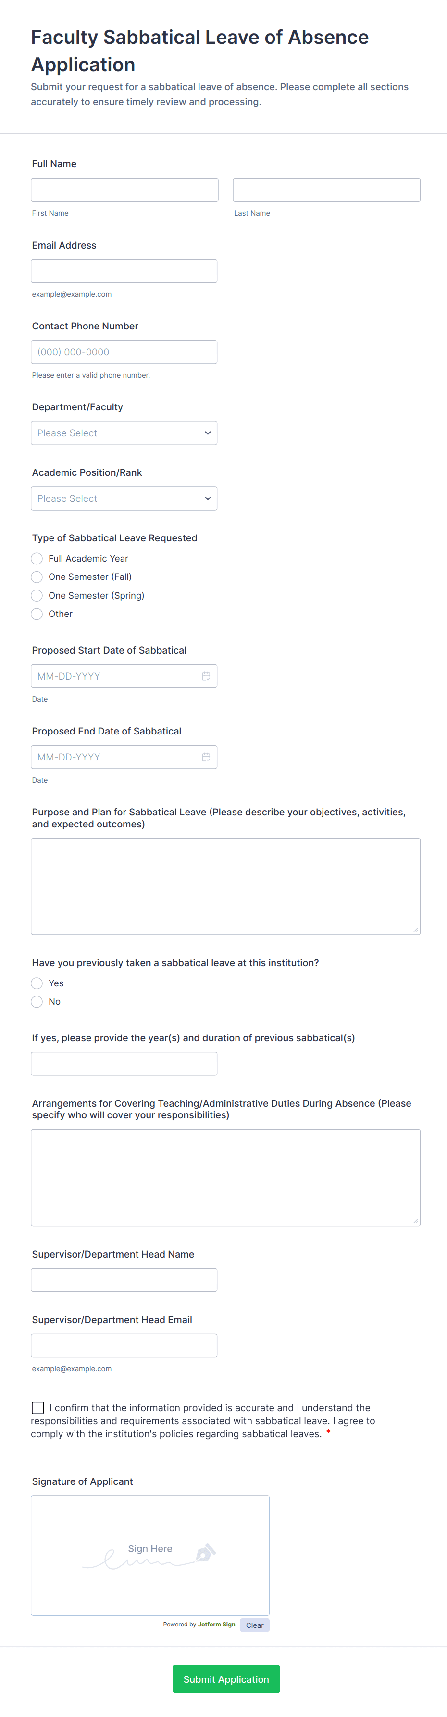Click the Submit Application button
Image resolution: width=447 pixels, height=1717 pixels.
(x=226, y=1679)
